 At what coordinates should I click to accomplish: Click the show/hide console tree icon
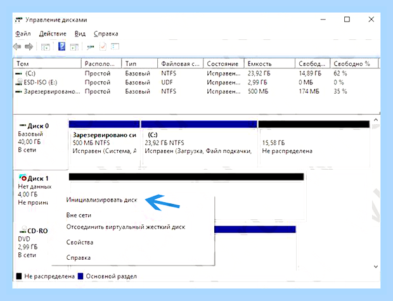(x=46, y=47)
